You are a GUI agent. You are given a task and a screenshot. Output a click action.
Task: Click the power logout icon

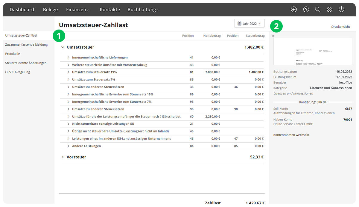341,10
